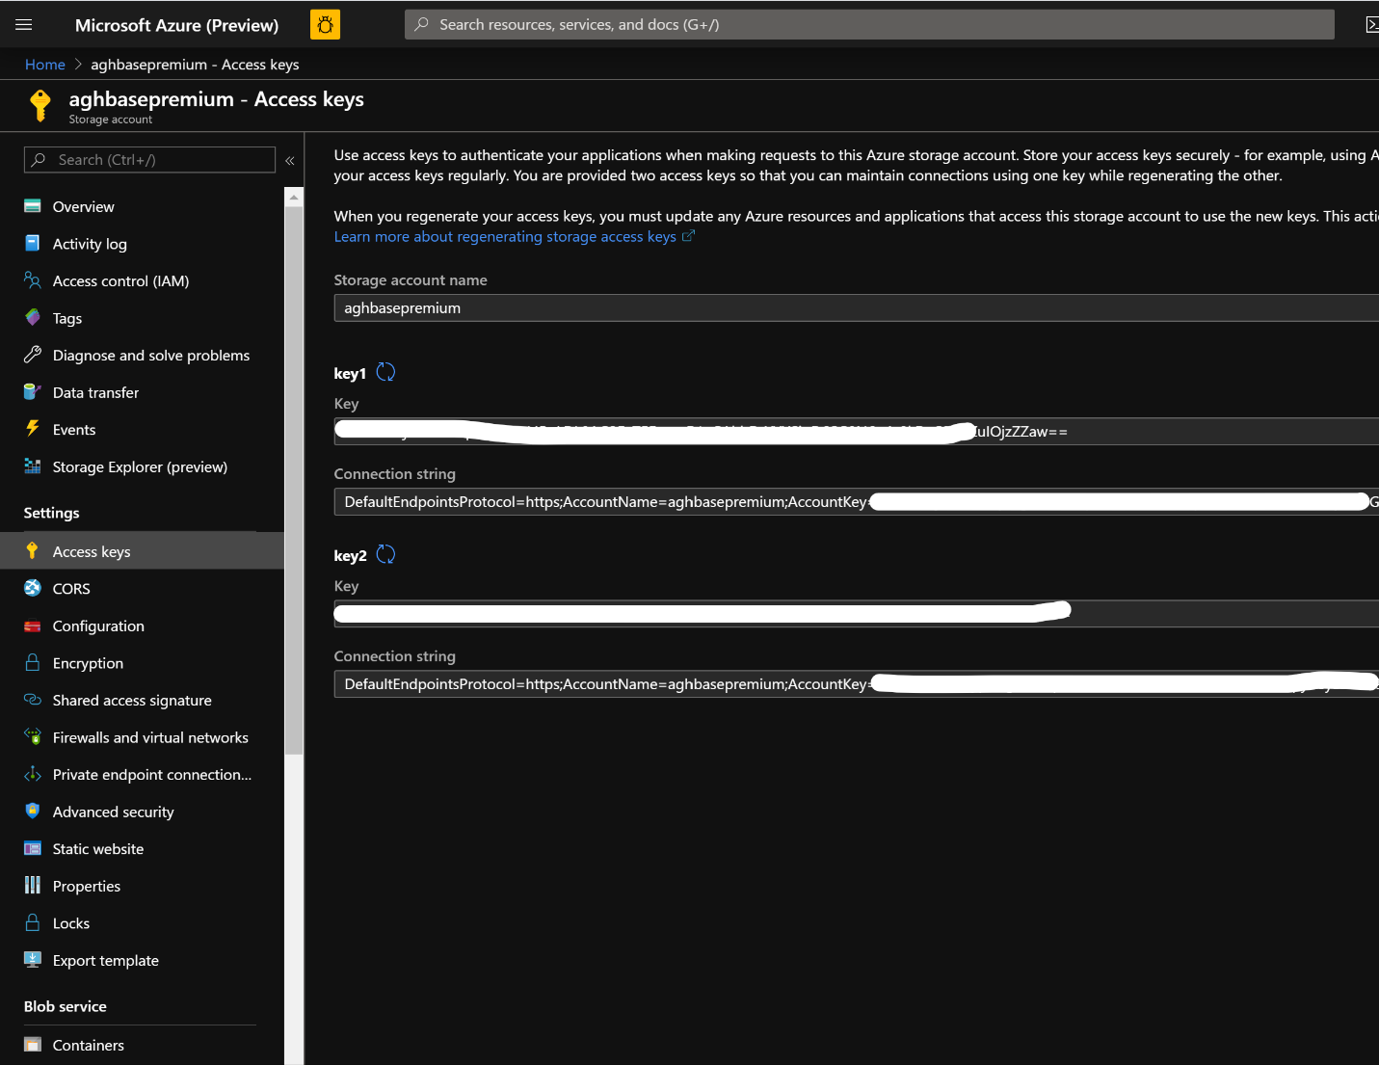The width and height of the screenshot is (1379, 1065).
Task: Click the Storage account name field
Action: click(x=857, y=307)
